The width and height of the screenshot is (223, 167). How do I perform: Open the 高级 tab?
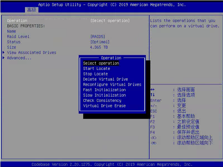32,10
